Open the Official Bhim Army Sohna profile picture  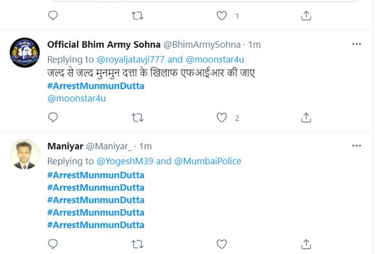pyautogui.click(x=25, y=53)
